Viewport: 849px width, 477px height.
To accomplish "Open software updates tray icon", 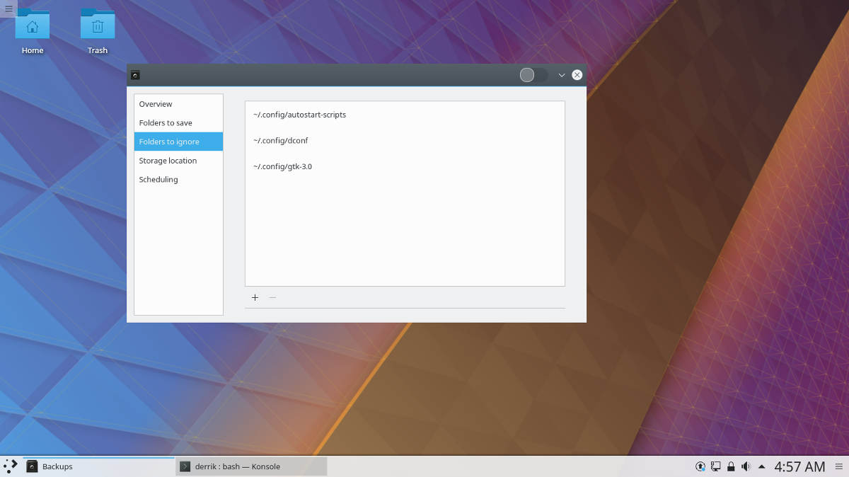I will point(700,466).
